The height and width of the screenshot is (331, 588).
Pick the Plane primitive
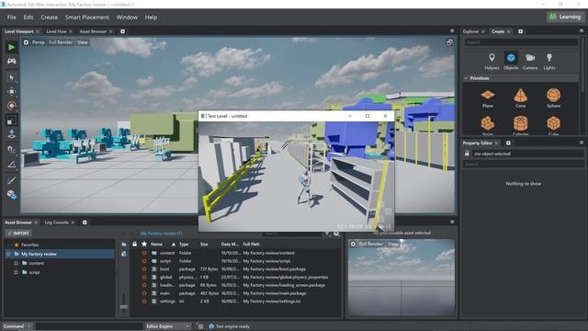[x=488, y=98]
